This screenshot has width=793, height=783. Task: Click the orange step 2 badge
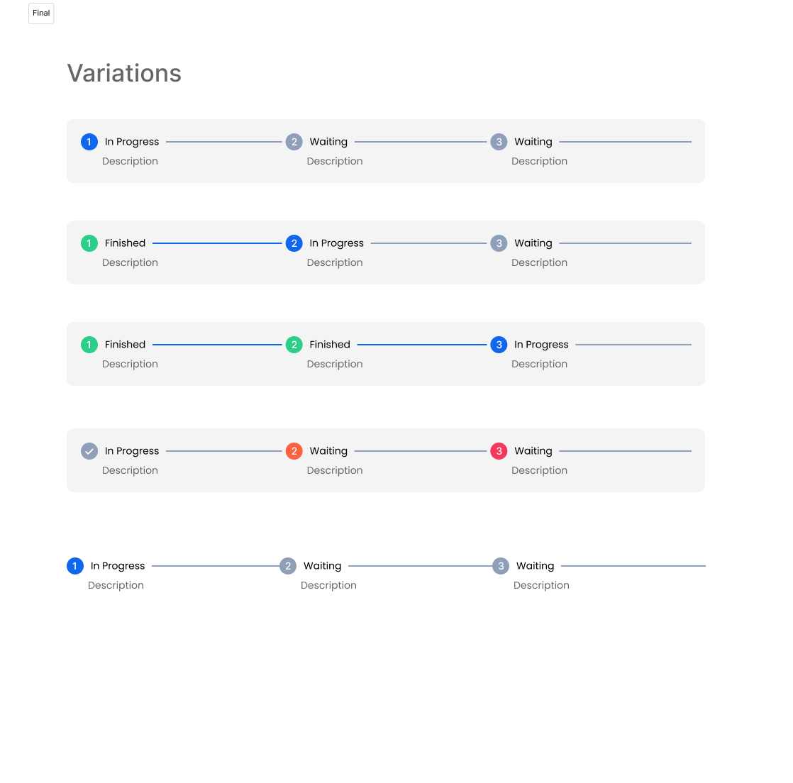pyautogui.click(x=294, y=451)
